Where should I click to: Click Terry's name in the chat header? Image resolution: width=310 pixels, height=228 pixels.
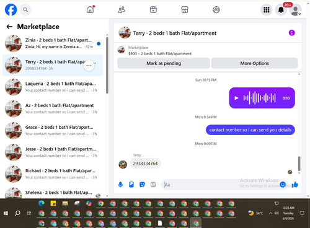click(175, 33)
